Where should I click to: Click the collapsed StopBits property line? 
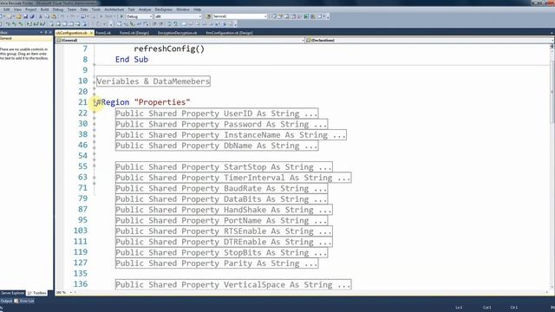[221, 252]
